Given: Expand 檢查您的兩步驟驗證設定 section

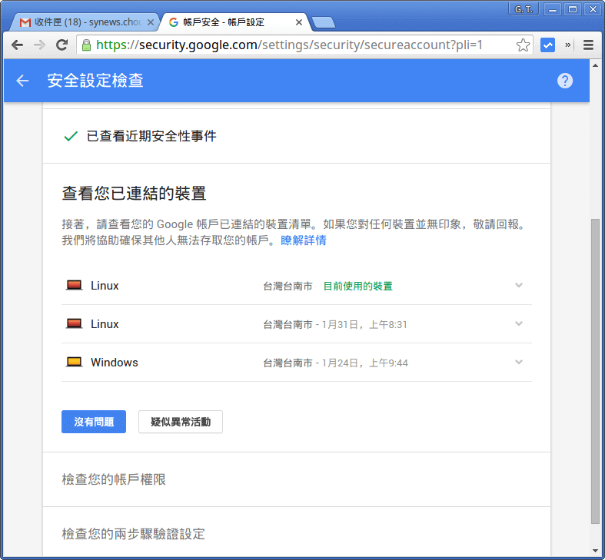Looking at the screenshot, I should tap(296, 533).
